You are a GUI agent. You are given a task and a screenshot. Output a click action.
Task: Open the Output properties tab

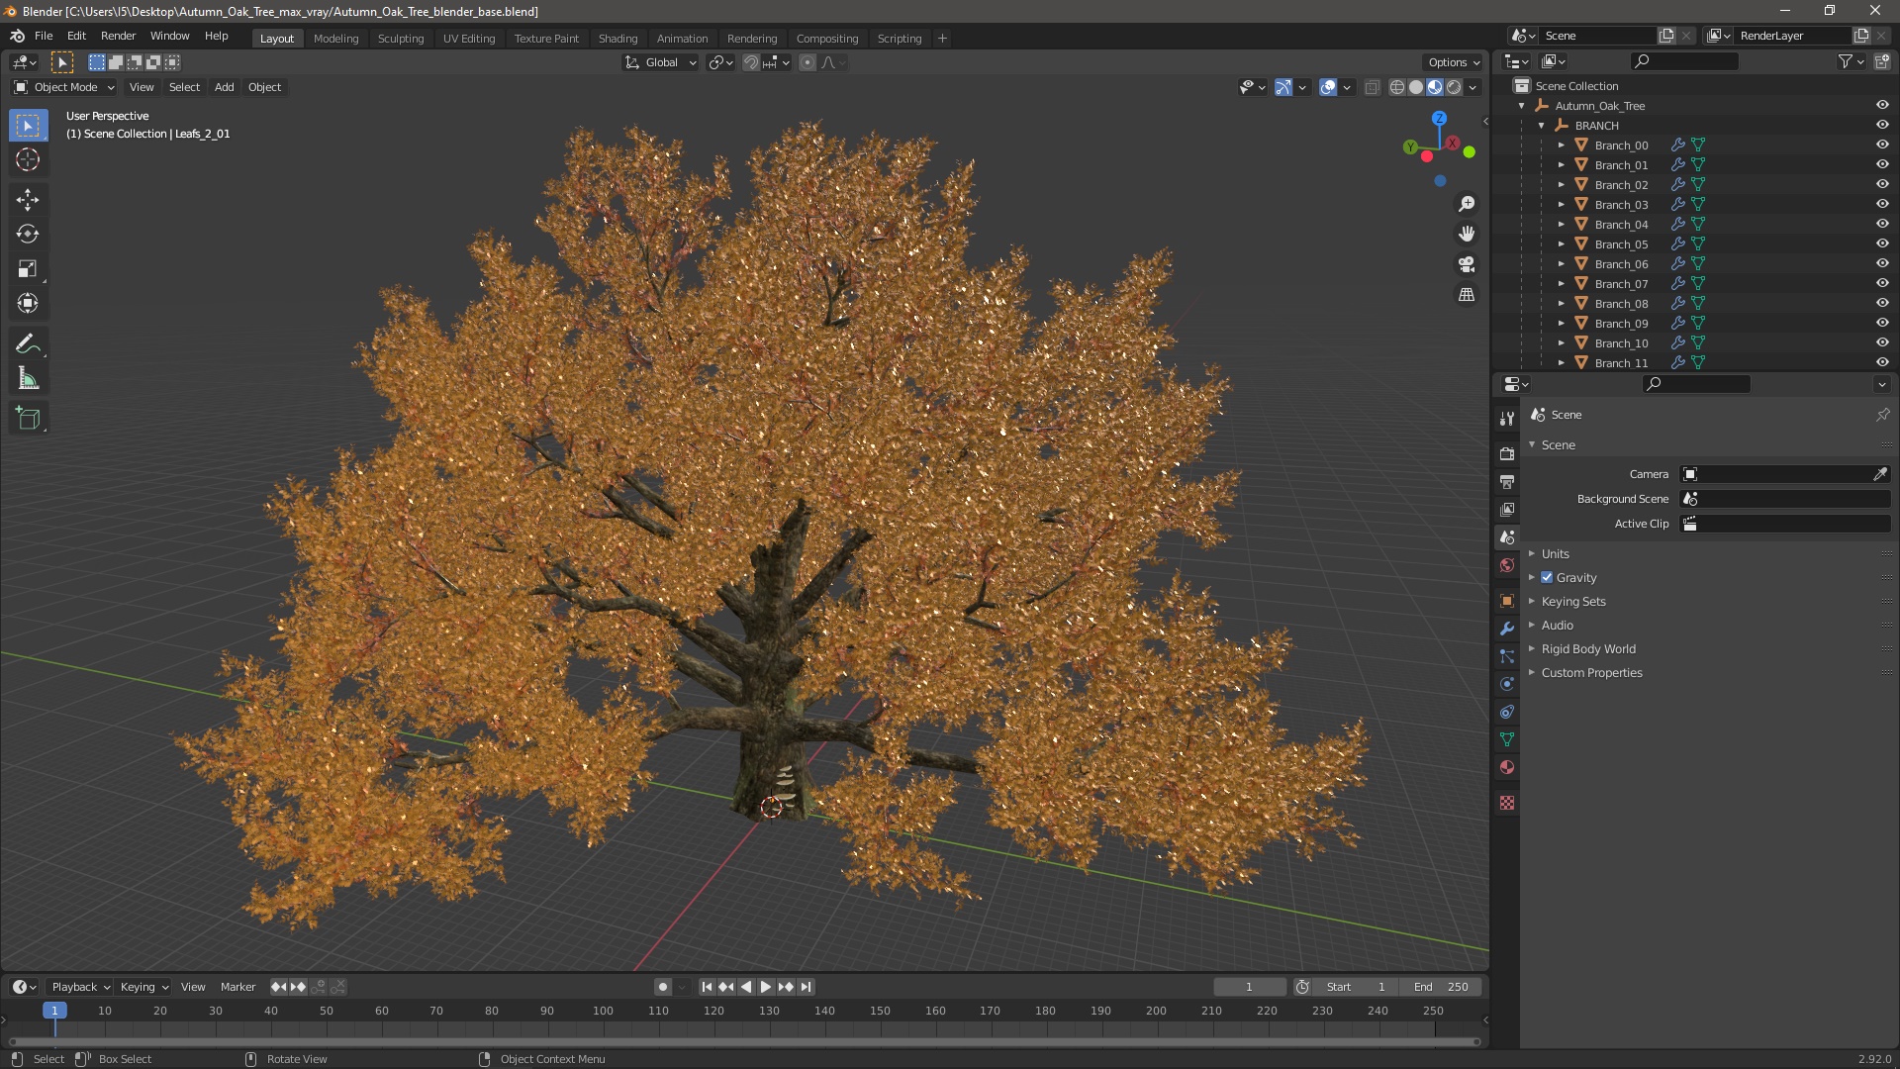[x=1507, y=481]
